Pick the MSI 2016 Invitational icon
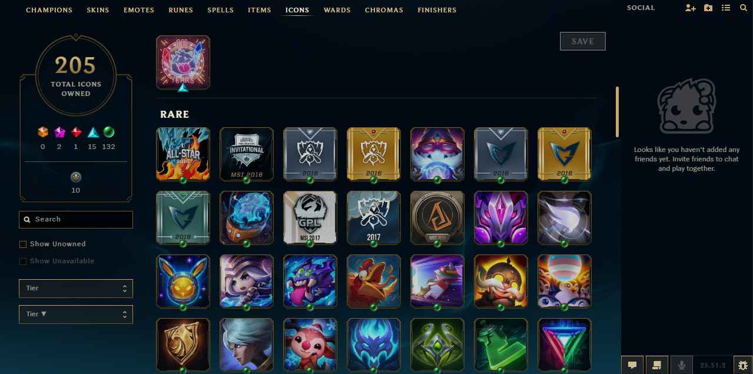Screen dimensions: 753x374 (x=247, y=154)
